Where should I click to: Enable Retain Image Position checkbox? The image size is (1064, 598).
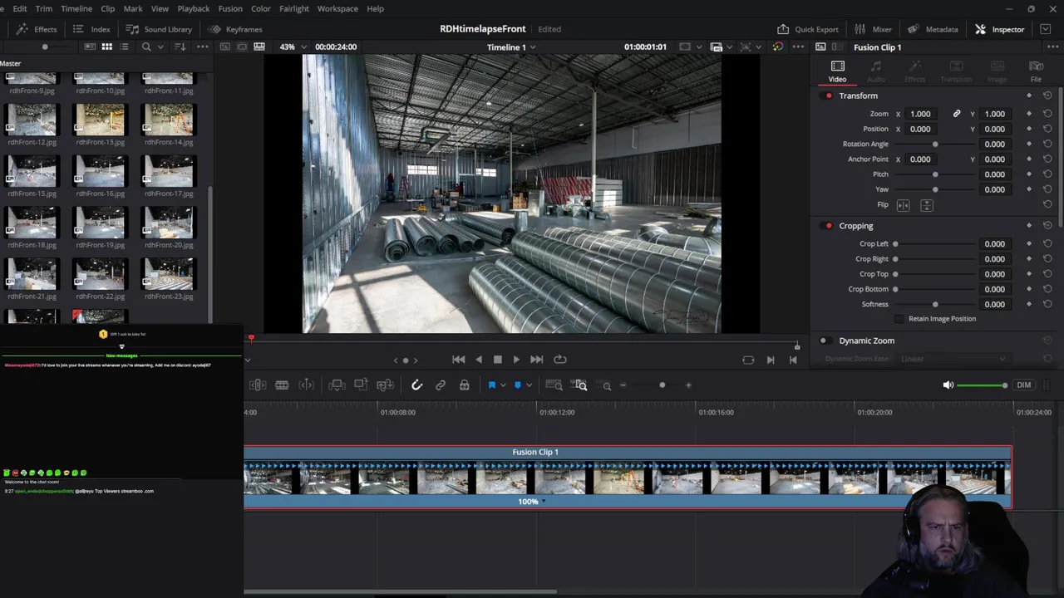pos(899,319)
